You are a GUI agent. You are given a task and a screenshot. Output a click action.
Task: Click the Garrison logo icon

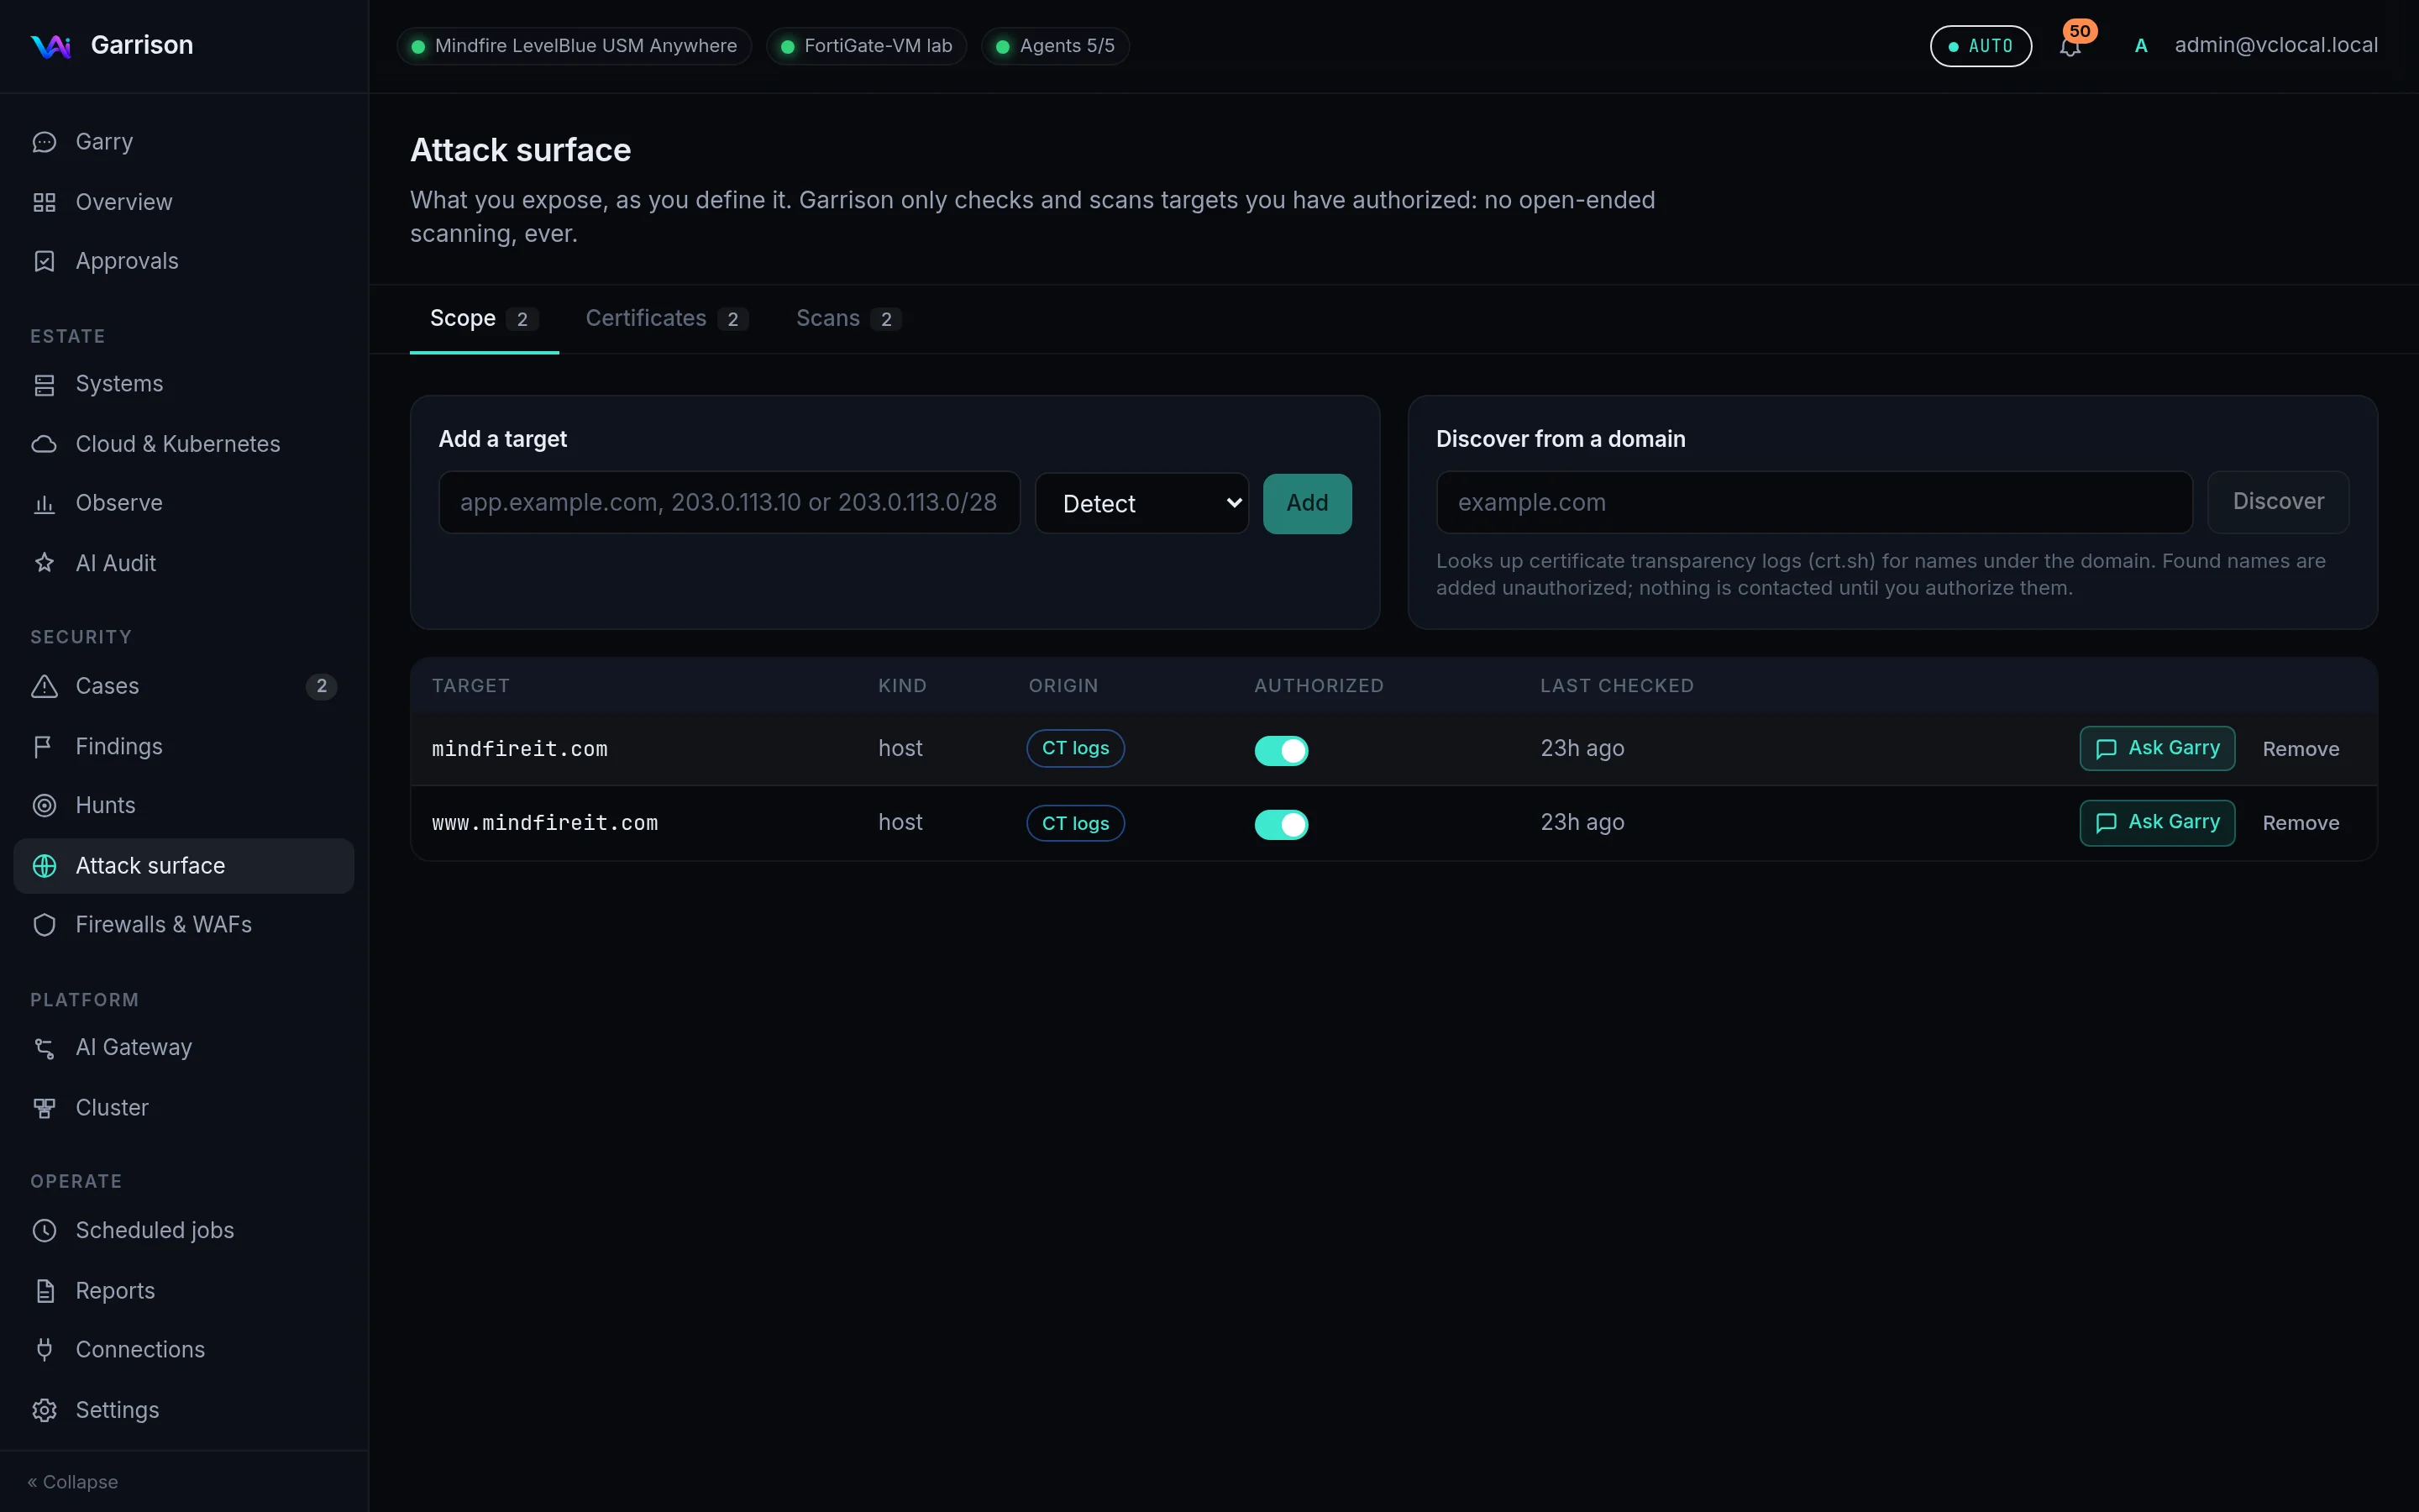[x=51, y=46]
